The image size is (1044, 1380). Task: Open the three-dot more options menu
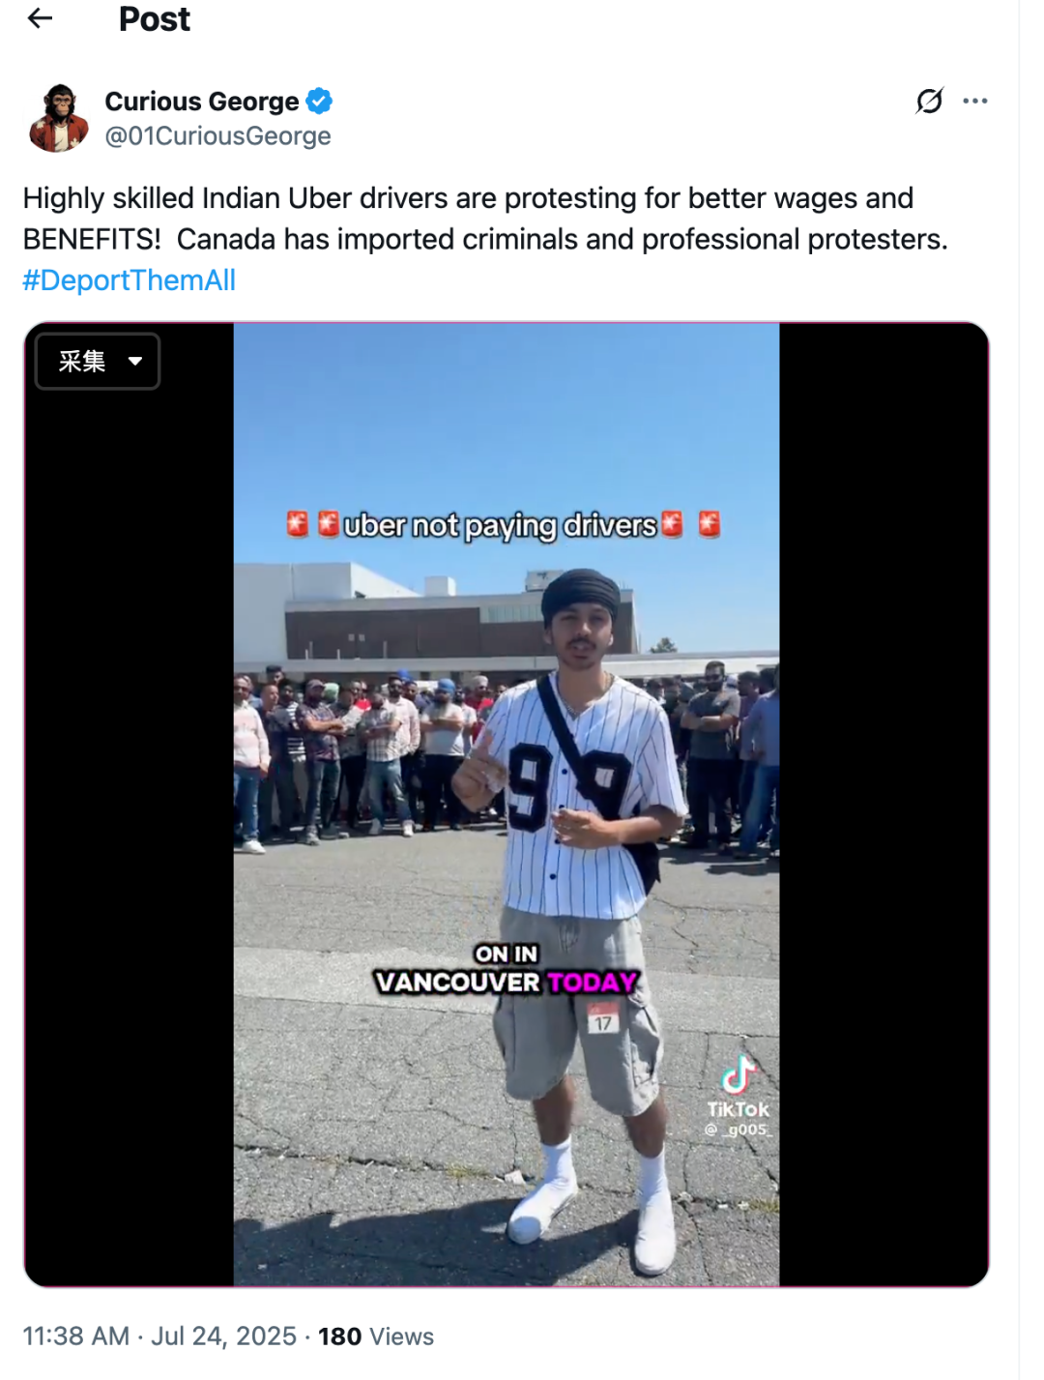tap(975, 101)
